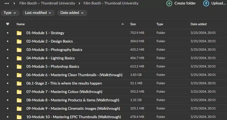This screenshot has height=120, width=227.
Task: Go to first Film Booth – Thumbnail University breadcrumb
Action: click(47, 3)
